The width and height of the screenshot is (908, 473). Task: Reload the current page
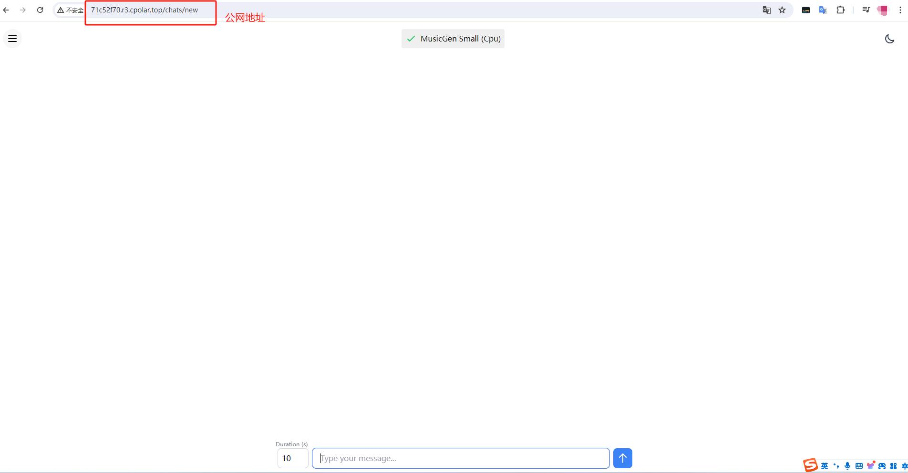coord(40,10)
